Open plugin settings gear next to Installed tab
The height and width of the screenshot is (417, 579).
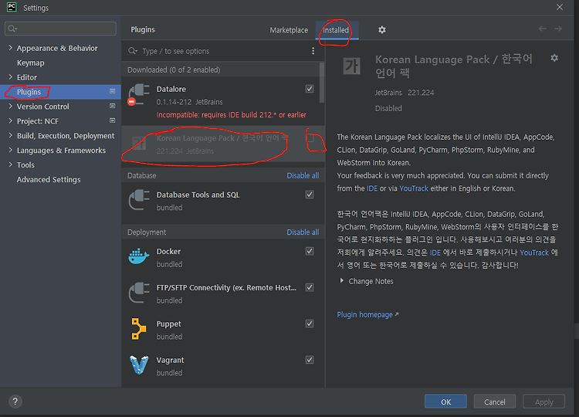pos(382,30)
